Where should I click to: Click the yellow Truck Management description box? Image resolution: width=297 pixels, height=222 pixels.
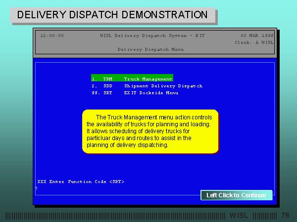pyautogui.click(x=150, y=132)
